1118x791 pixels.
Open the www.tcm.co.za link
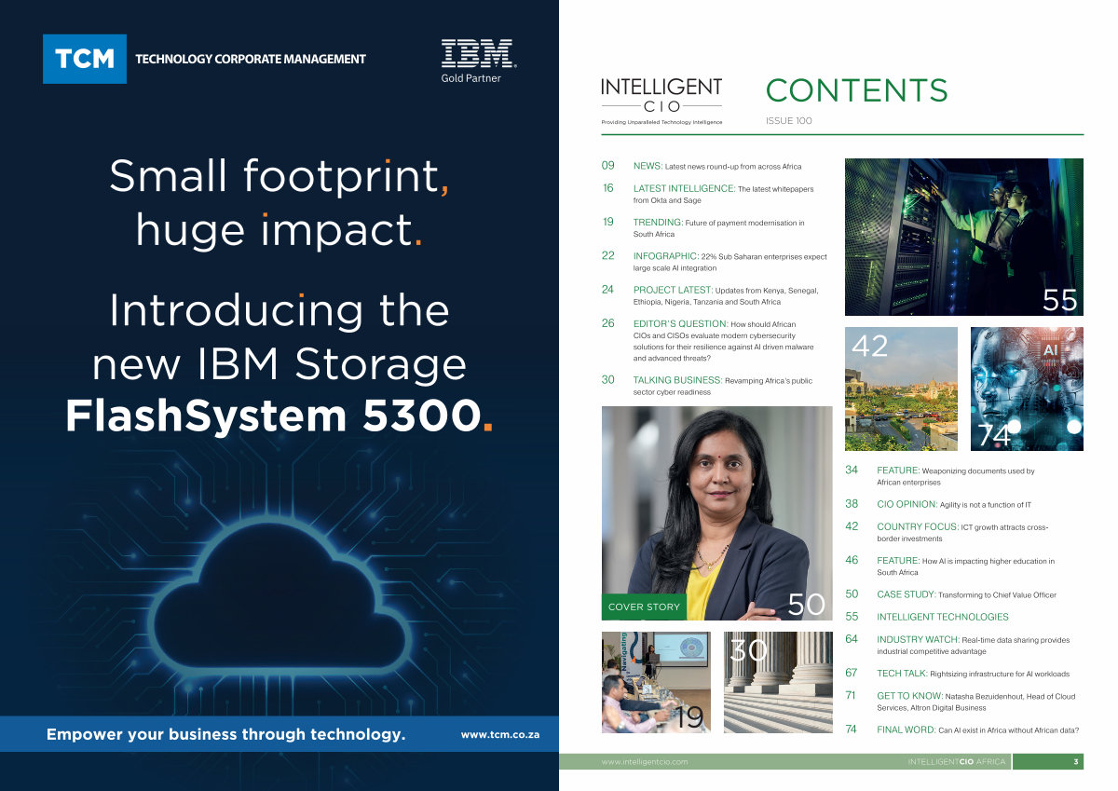click(x=500, y=735)
